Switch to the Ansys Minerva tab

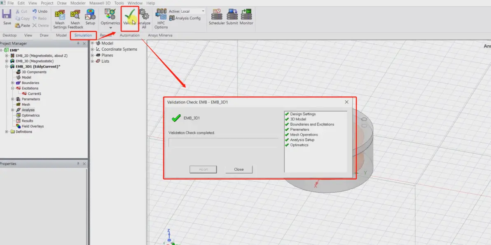[160, 35]
